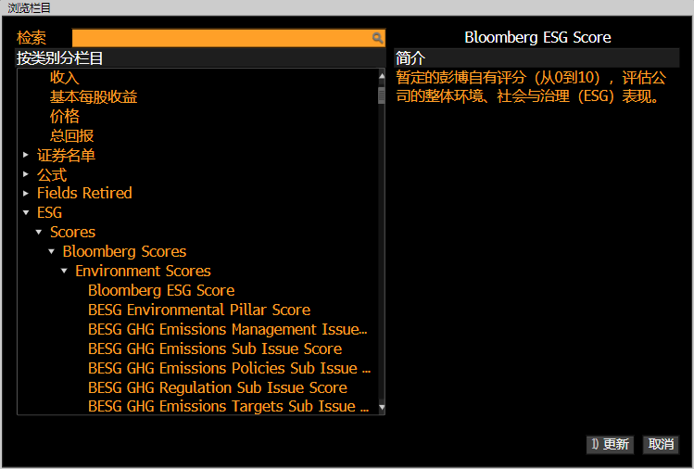Select the Scores tree label

[72, 232]
